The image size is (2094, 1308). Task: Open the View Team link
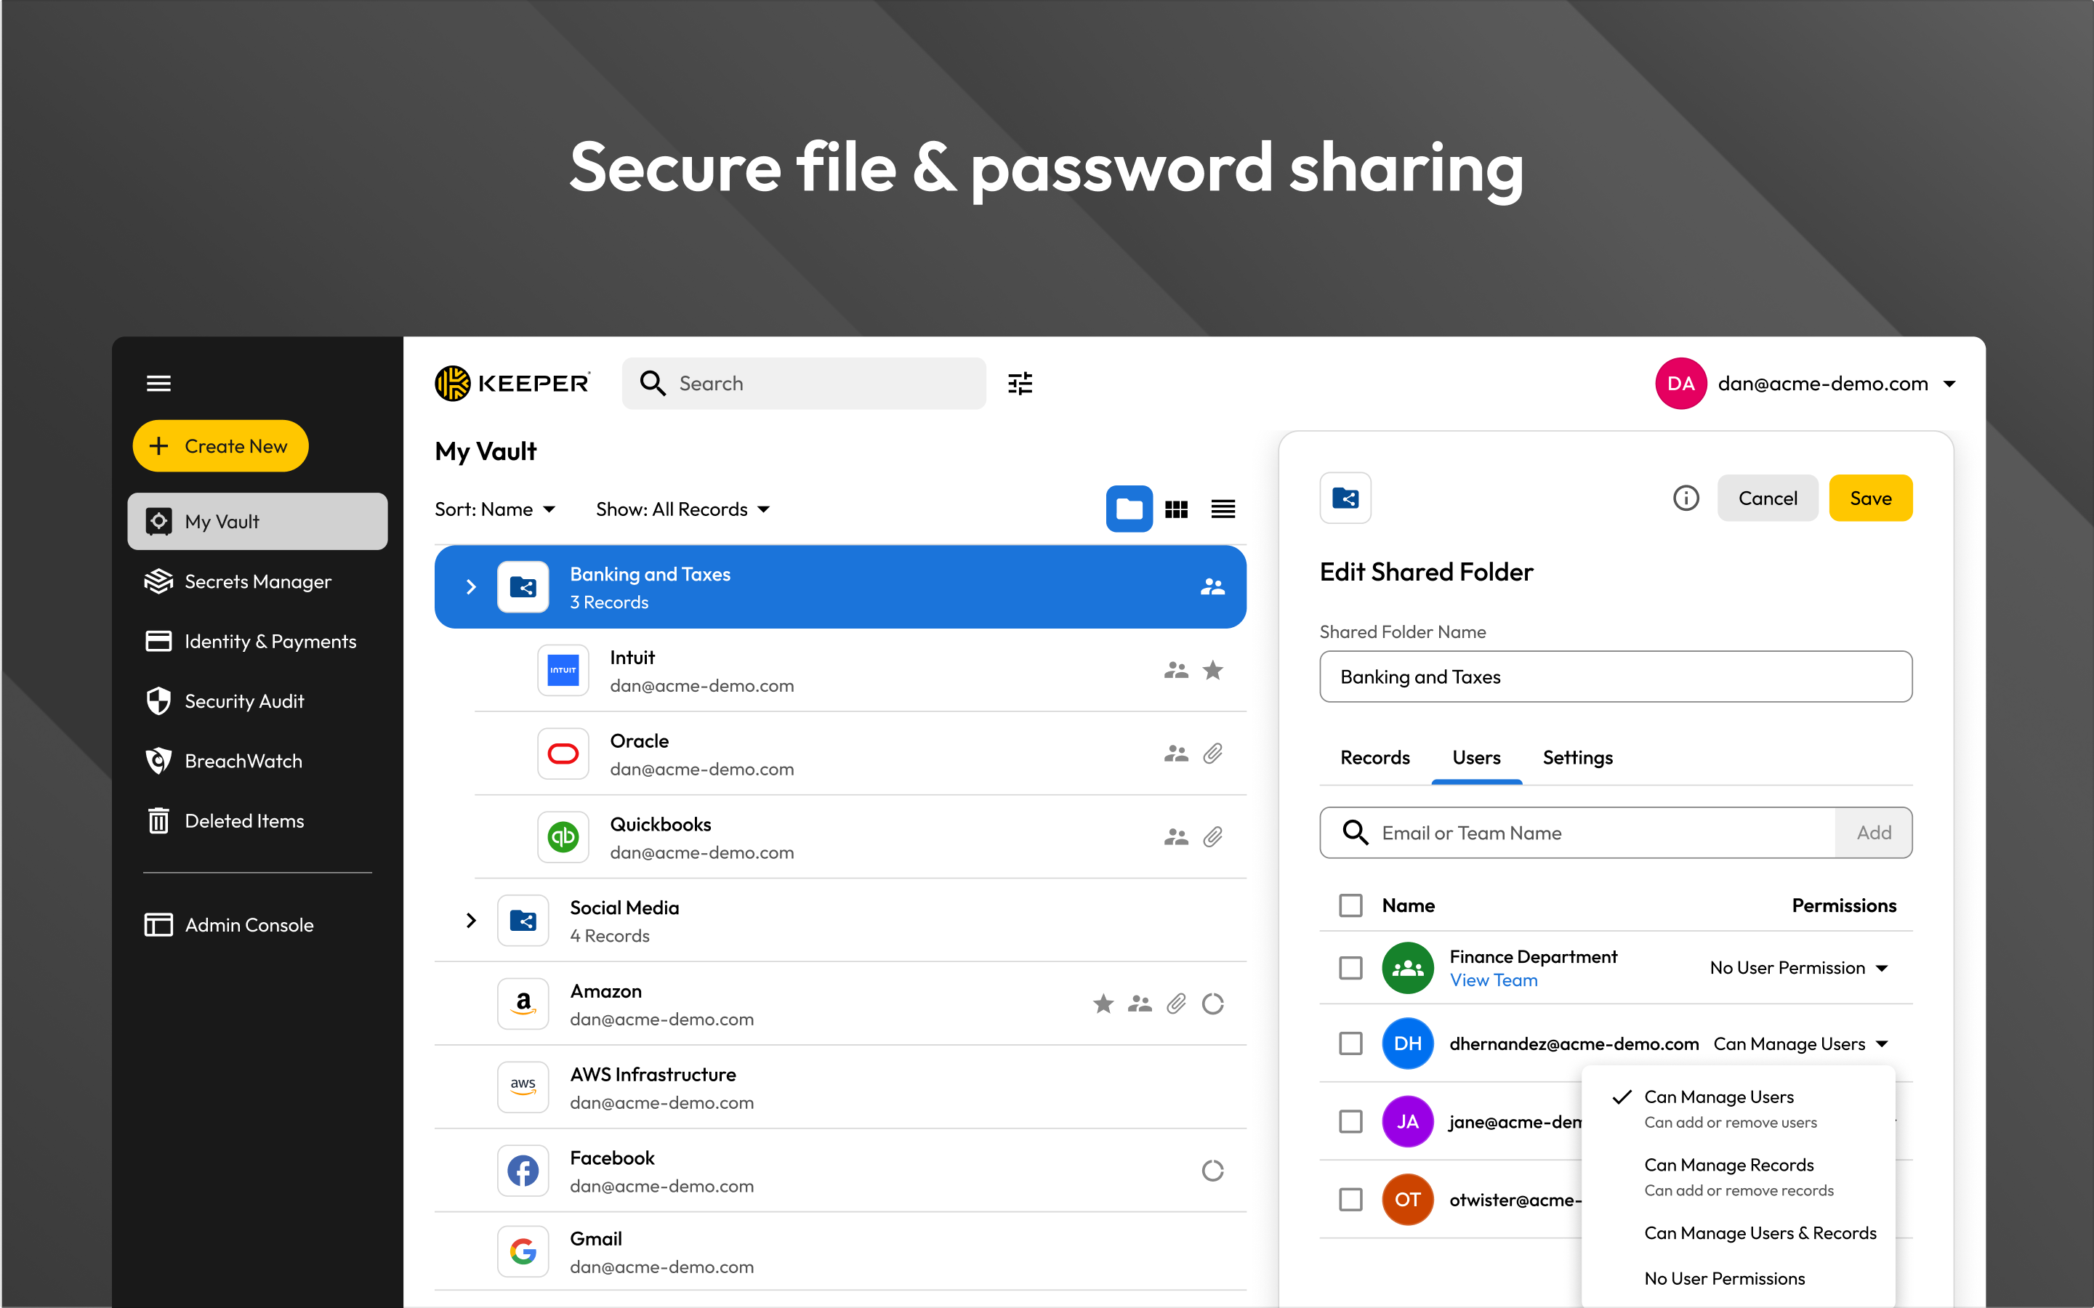1494,980
